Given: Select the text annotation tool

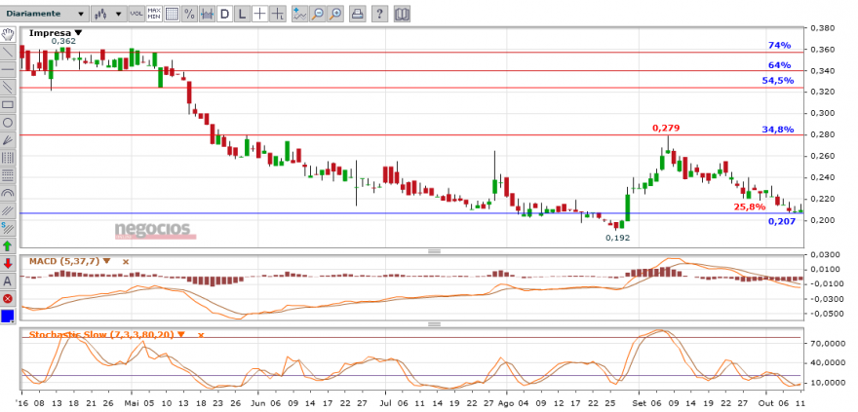Looking at the screenshot, I should 8,281.
